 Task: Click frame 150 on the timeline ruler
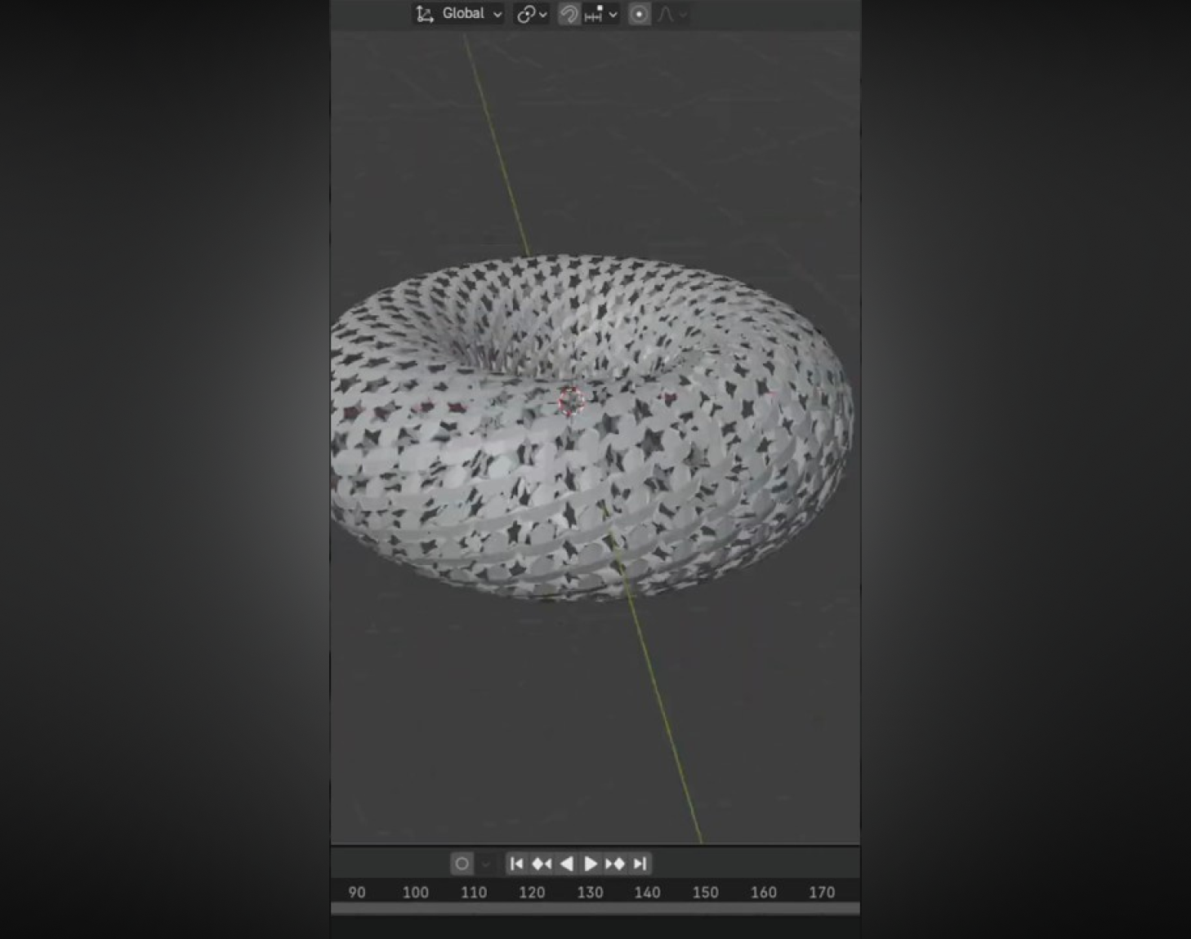(x=705, y=892)
